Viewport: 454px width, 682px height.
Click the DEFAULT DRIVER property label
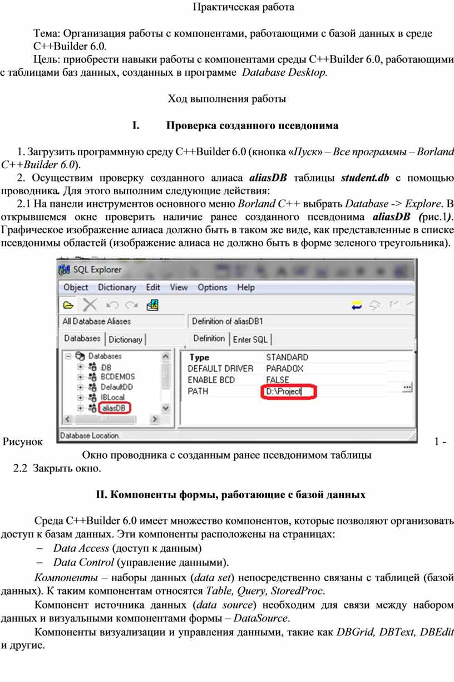pyautogui.click(x=220, y=369)
